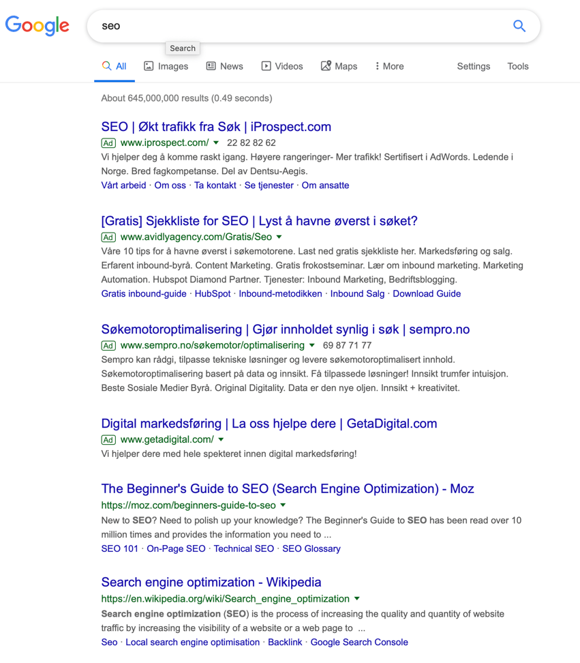Image resolution: width=580 pixels, height=663 pixels.
Task: Click the Gratis inbound-guide sitelink
Action: click(144, 294)
